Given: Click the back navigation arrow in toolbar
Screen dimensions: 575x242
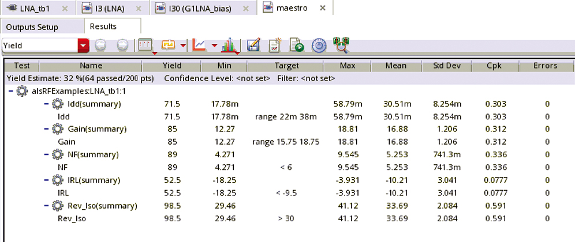Looking at the screenshot, I should coord(100,46).
